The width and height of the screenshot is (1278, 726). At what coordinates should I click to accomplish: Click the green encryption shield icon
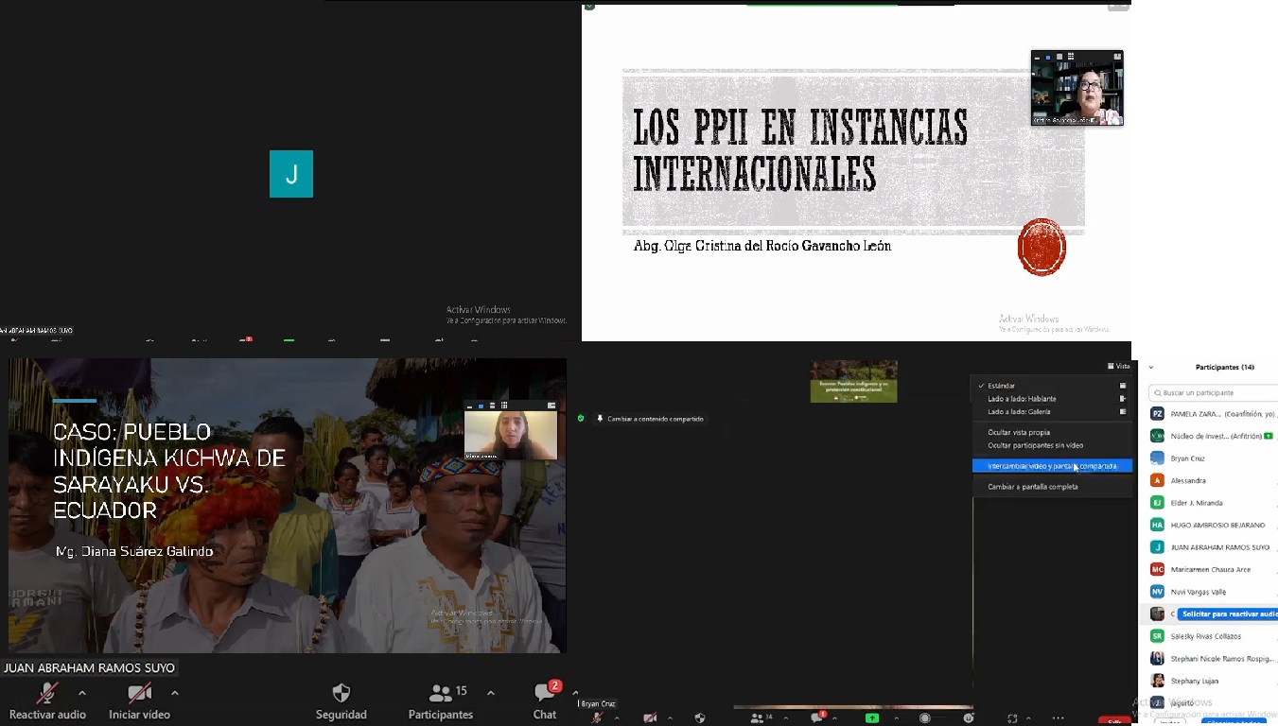pos(582,418)
